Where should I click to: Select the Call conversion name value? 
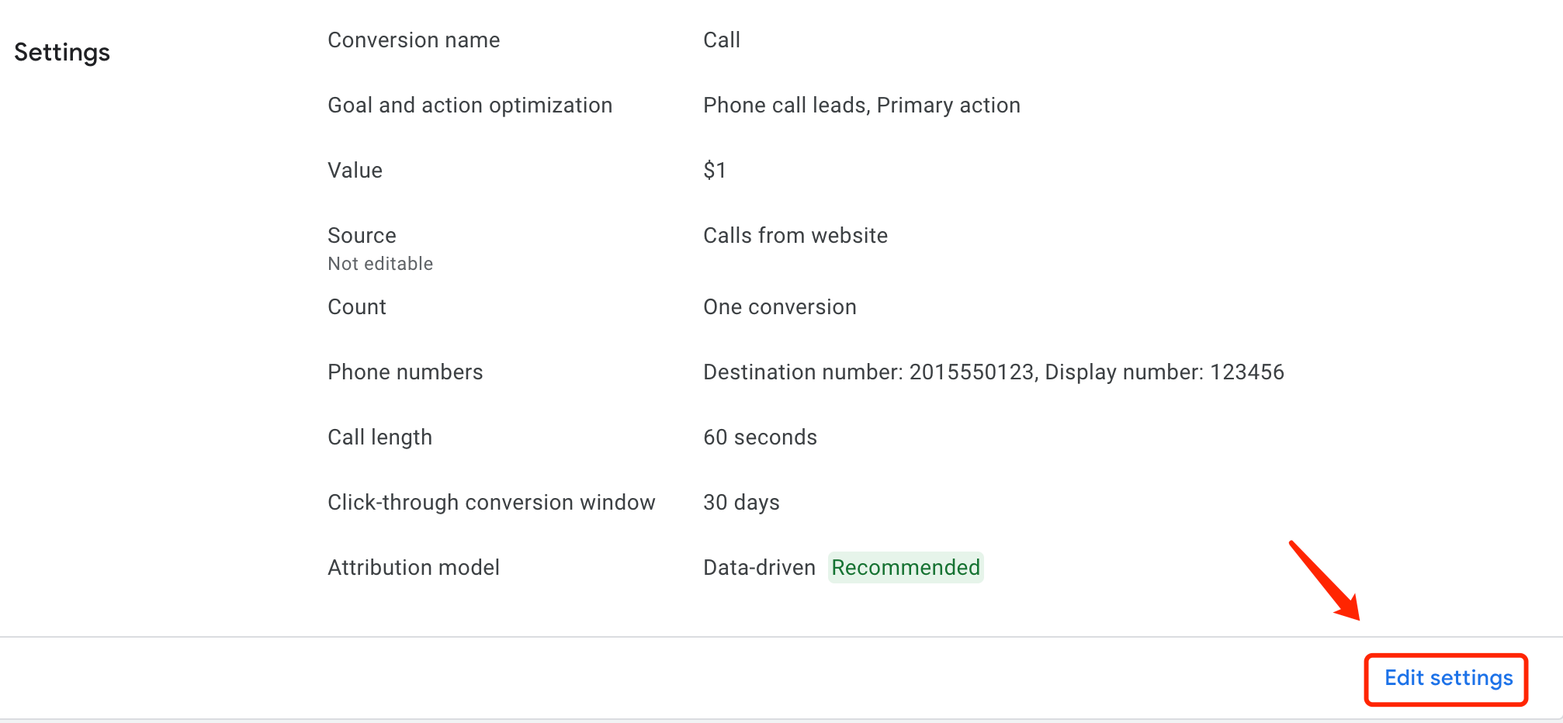721,40
